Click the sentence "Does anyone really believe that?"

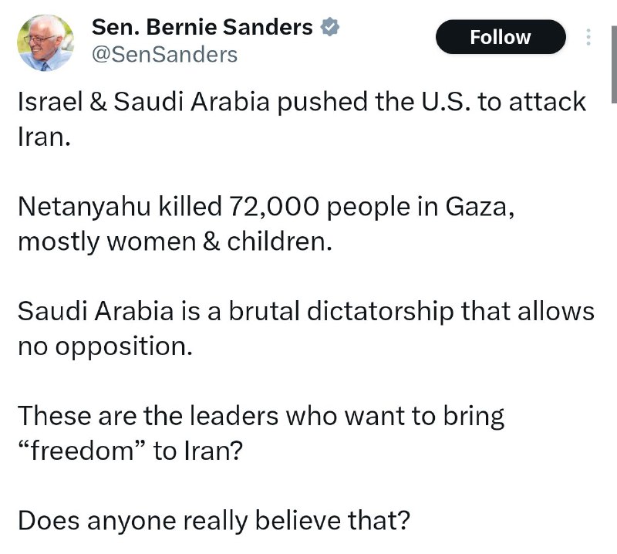(x=213, y=521)
